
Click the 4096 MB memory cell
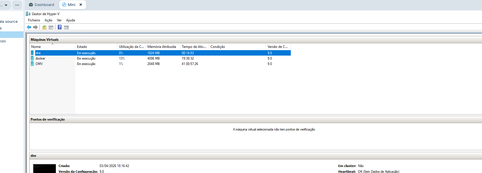[153, 58]
